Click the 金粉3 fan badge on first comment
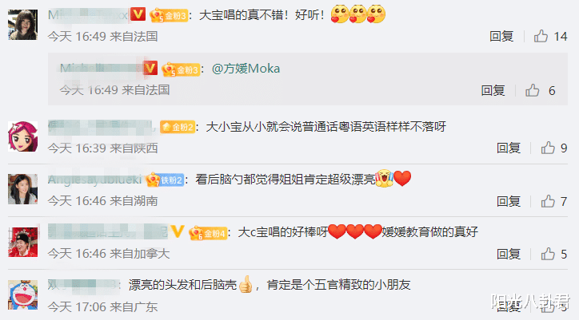 (169, 15)
